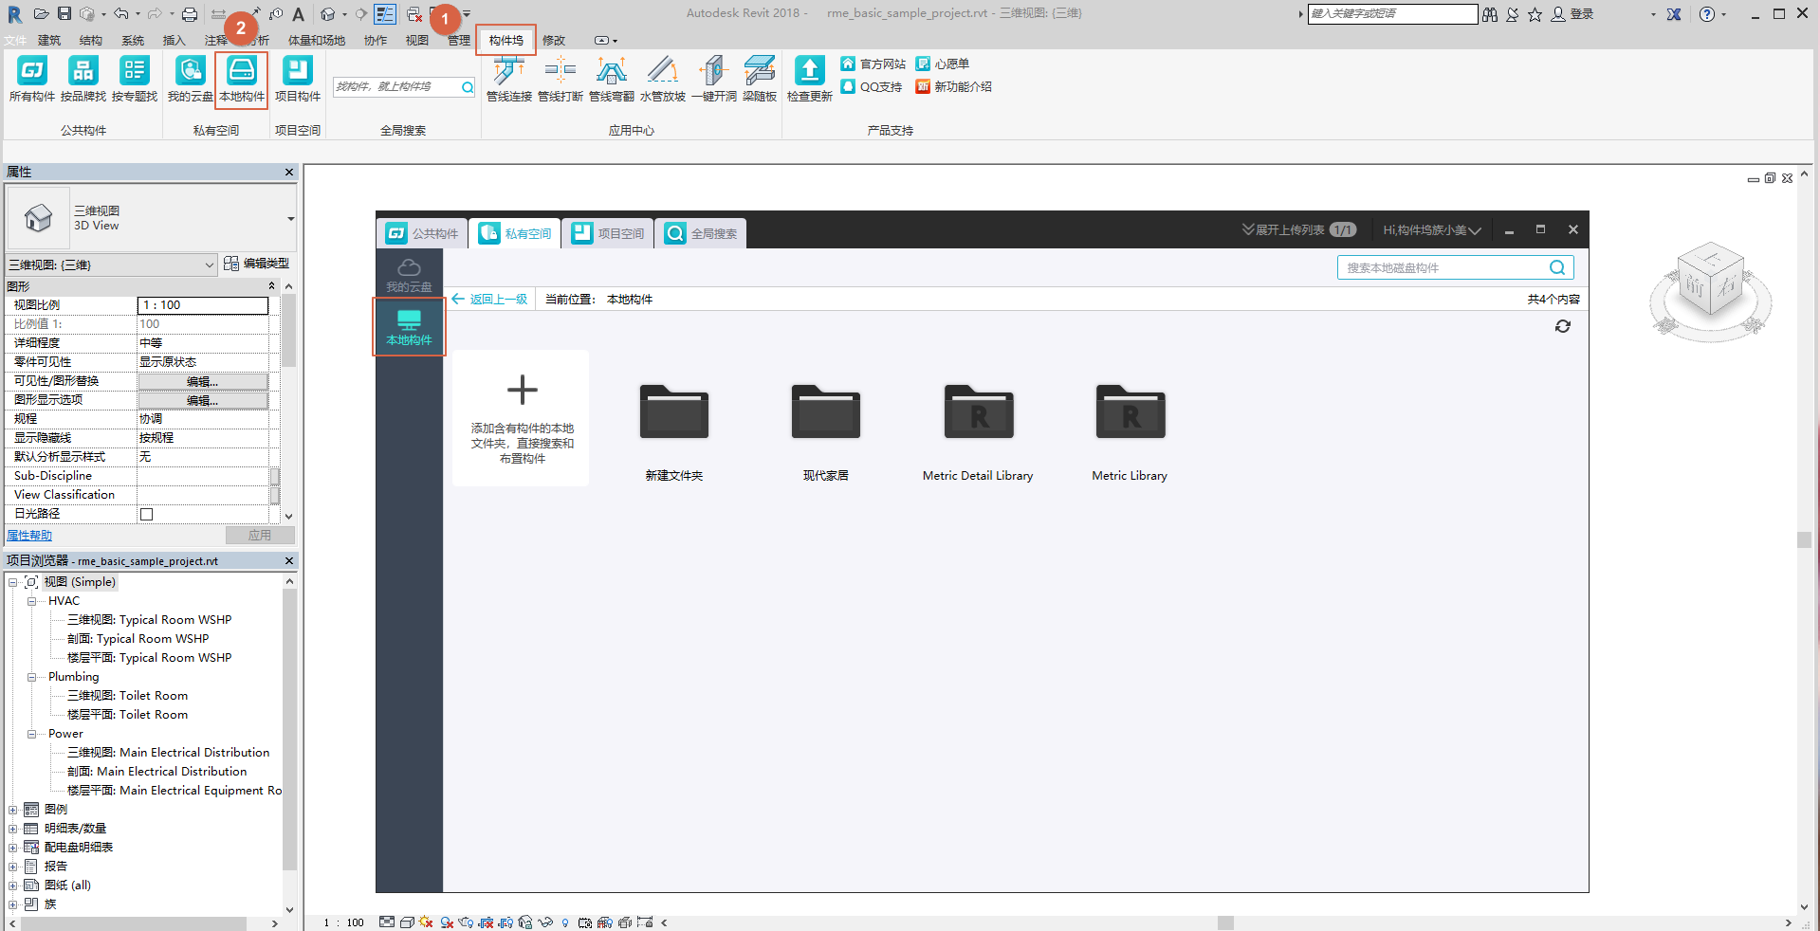
Task: Click 检查更新 check update icon
Action: pyautogui.click(x=810, y=79)
